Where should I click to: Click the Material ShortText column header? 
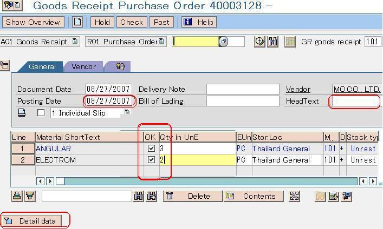(89, 137)
